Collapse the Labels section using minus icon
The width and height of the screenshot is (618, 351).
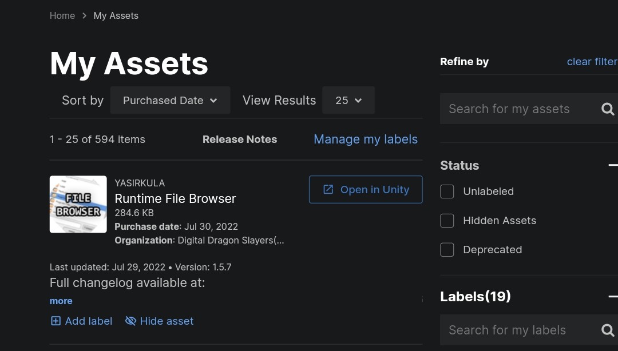pos(614,296)
